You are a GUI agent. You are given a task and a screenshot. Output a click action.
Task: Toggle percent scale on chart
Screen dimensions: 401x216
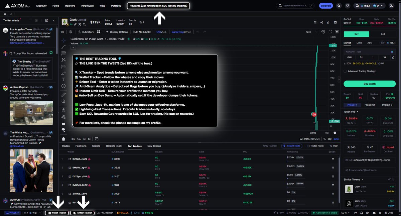click(x=325, y=139)
